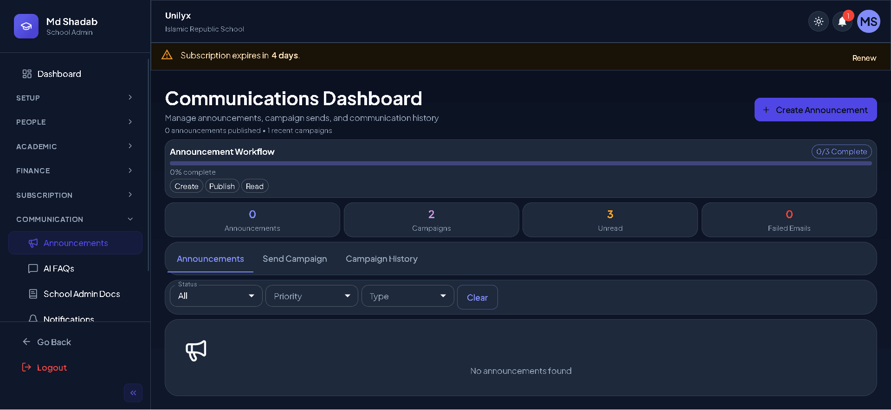Open notifications bell with red badge
The image size is (891, 410).
click(x=842, y=21)
